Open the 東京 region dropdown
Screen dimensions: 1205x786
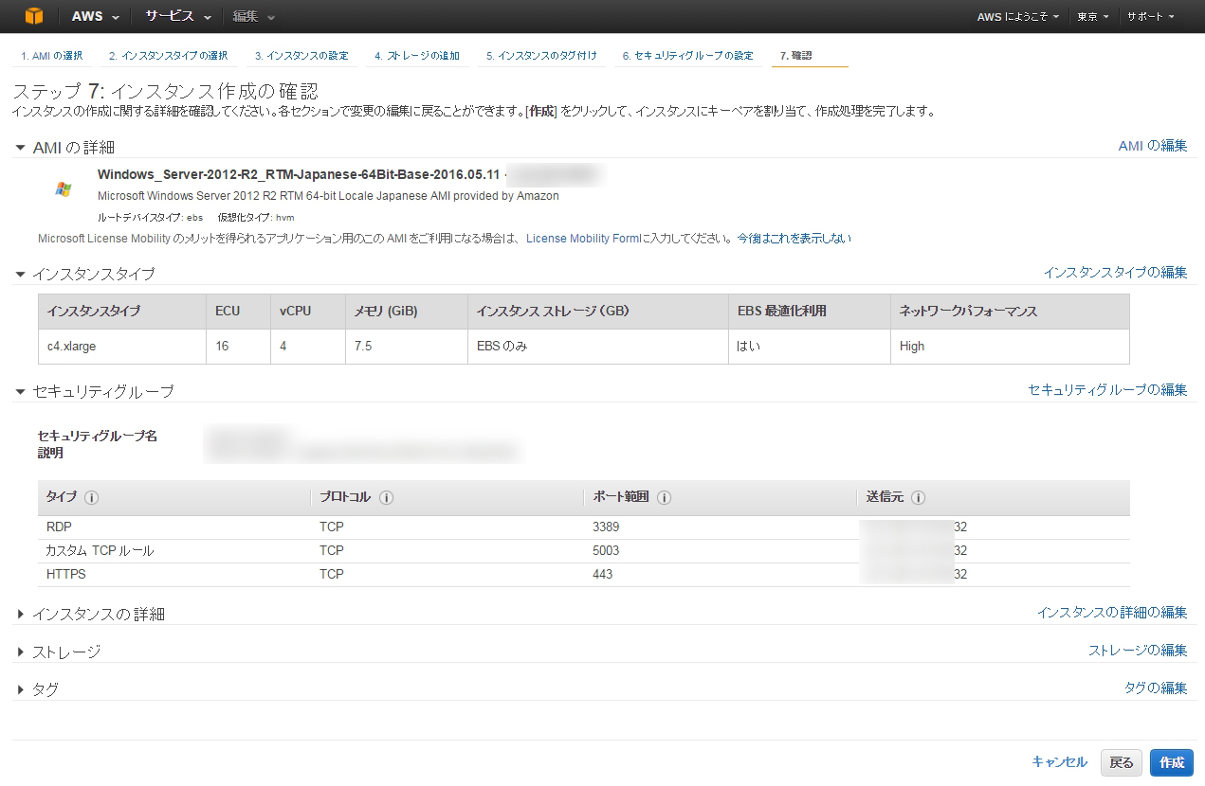coord(1092,16)
